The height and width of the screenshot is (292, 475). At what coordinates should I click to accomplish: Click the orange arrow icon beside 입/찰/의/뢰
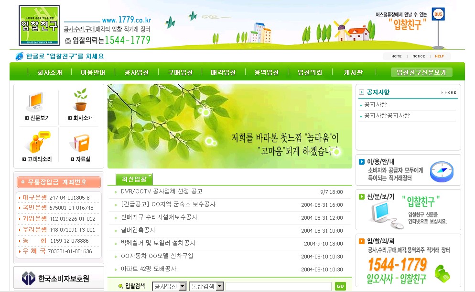point(362,241)
